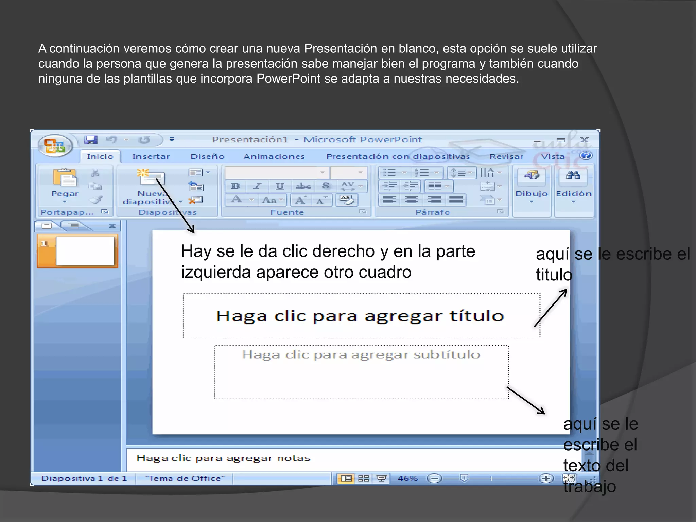This screenshot has width=696, height=522.
Task: Click the help question mark icon
Action: click(x=586, y=156)
